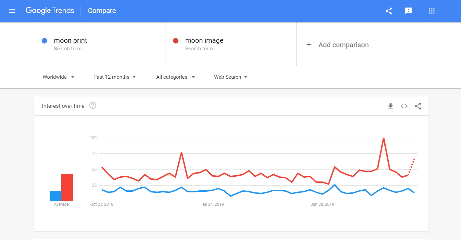Click the Google Trends logo
461x240 pixels.
coord(50,11)
